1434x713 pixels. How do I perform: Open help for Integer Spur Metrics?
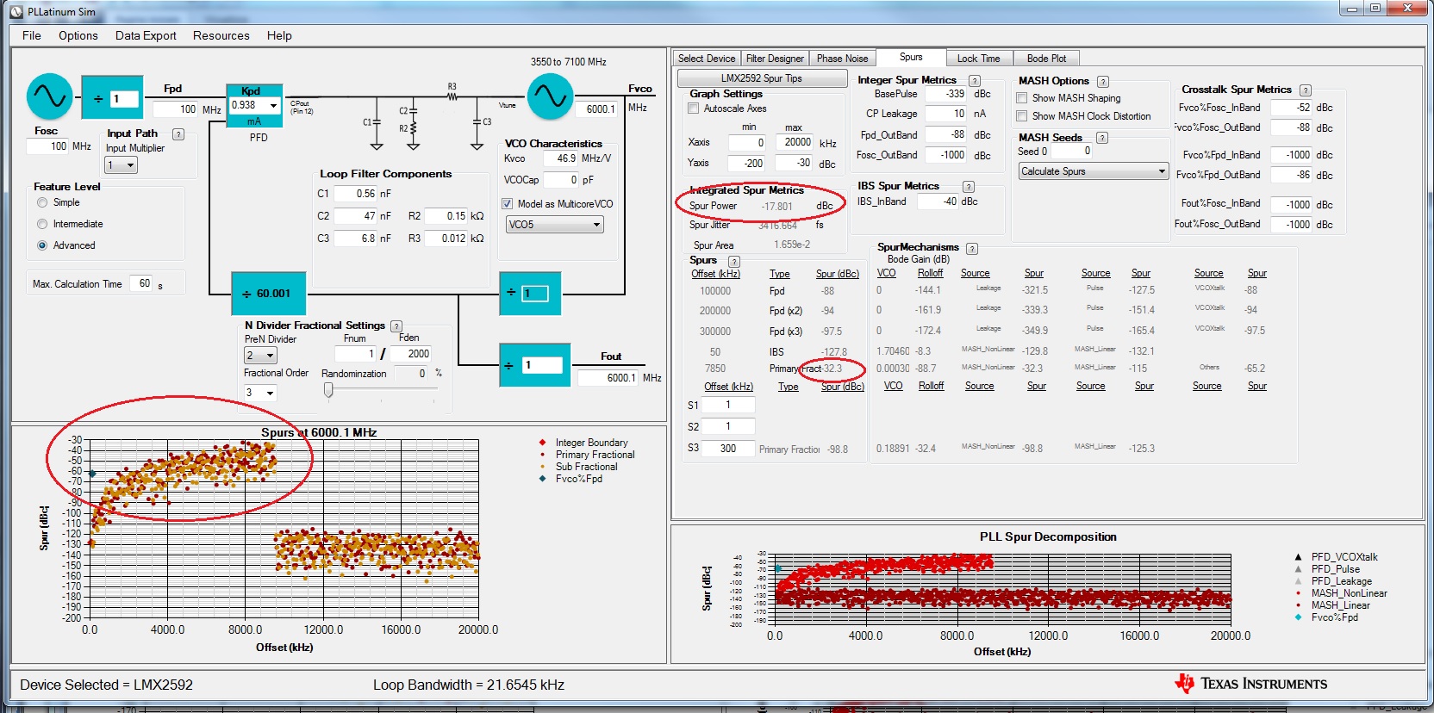[x=975, y=81]
